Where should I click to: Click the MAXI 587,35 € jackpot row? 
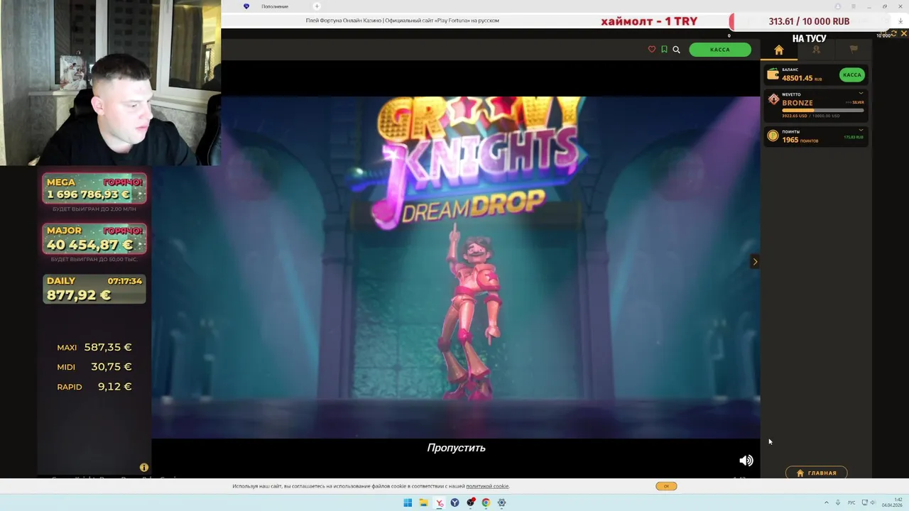coord(94,347)
